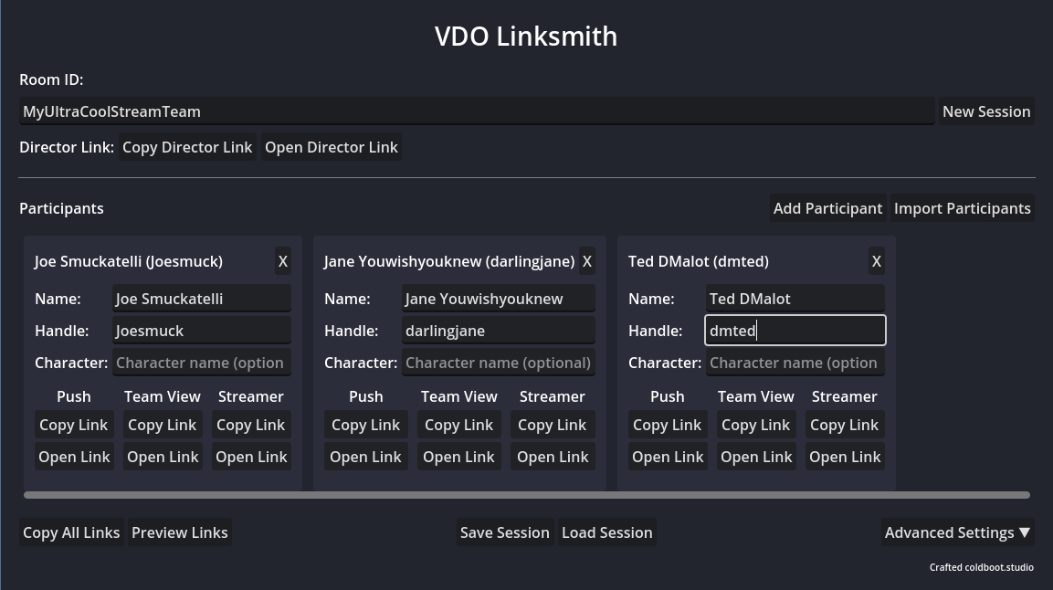Open Ted's Team View link
1053x590 pixels.
pyautogui.click(x=756, y=457)
